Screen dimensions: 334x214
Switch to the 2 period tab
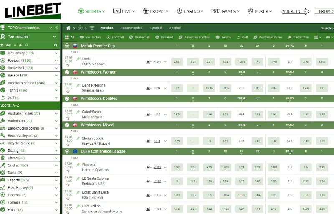[x=175, y=28]
